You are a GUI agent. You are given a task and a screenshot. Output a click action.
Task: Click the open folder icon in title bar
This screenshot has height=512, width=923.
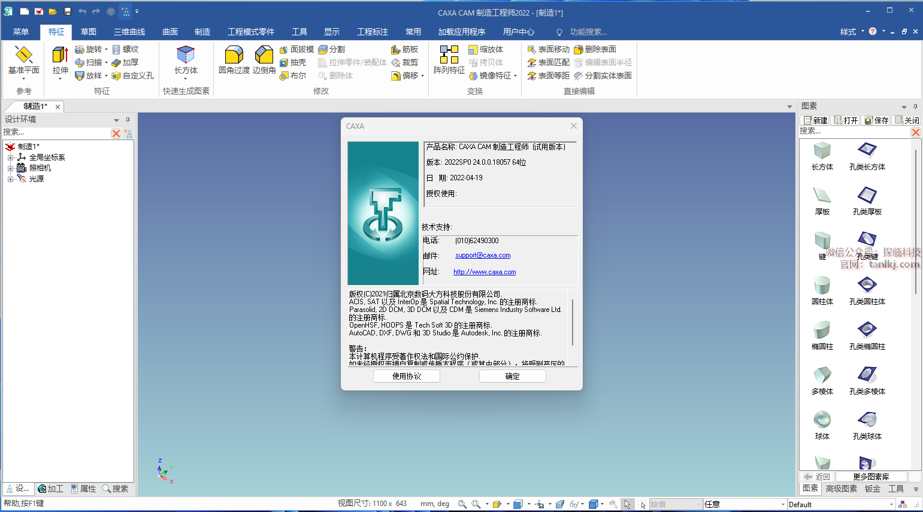[x=53, y=11]
